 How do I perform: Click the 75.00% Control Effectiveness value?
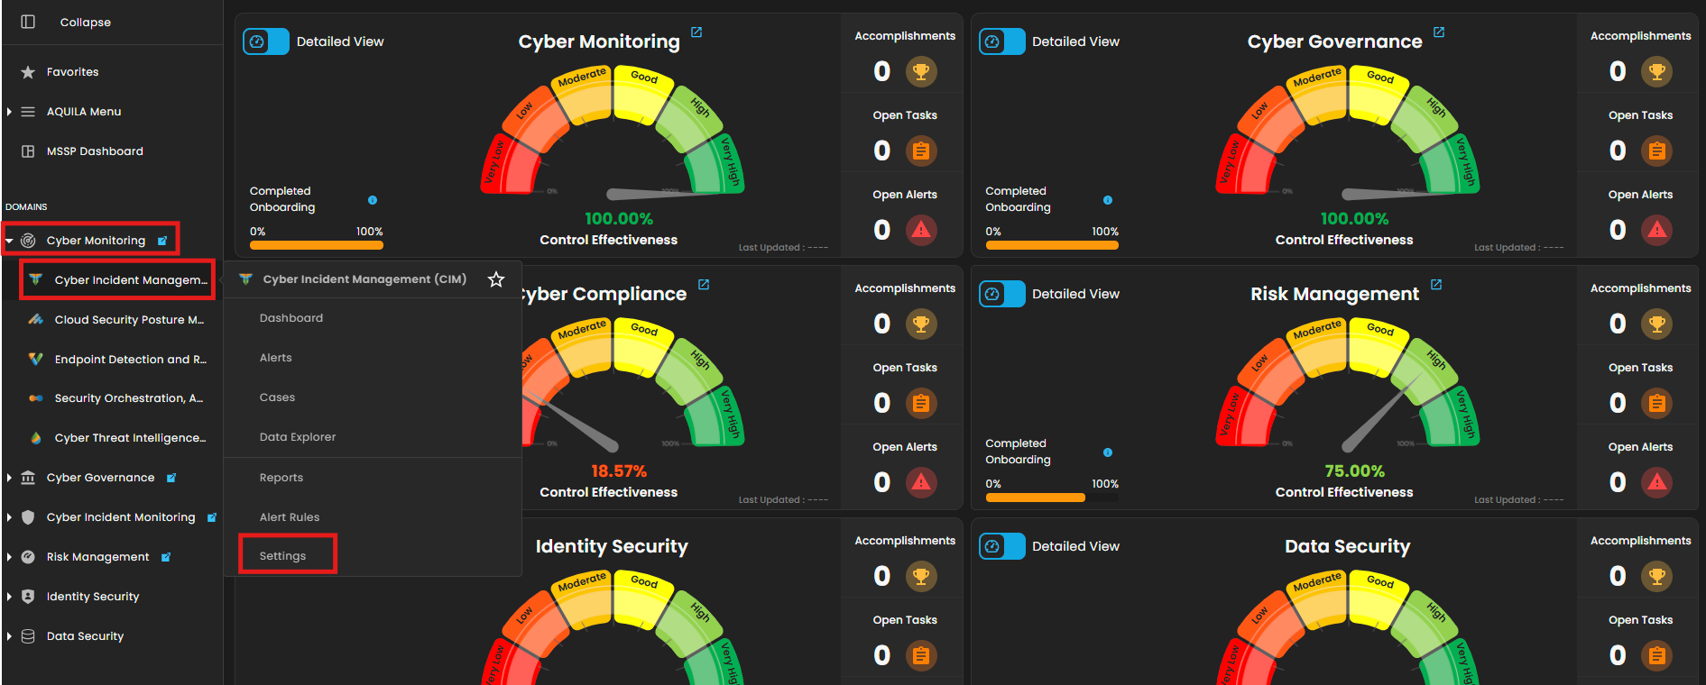1354,471
